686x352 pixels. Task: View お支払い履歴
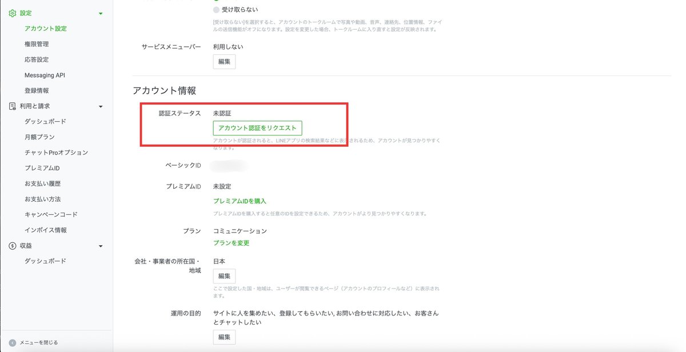(x=42, y=184)
